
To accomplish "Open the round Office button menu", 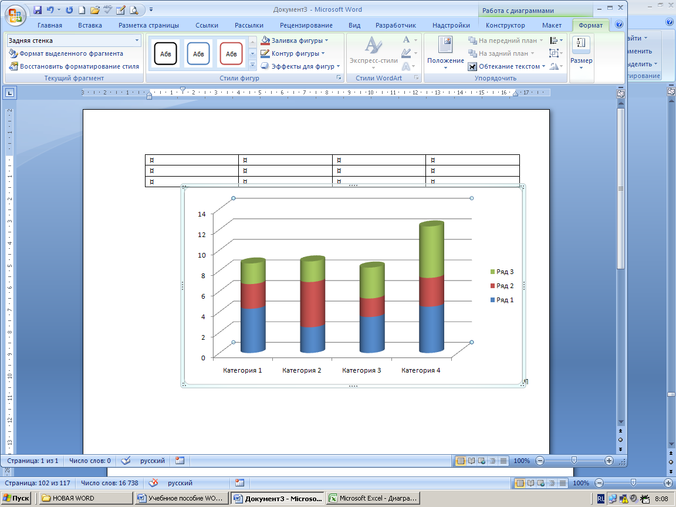I will (x=15, y=15).
